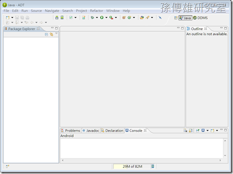Switch to the Declaration tab

coord(112,131)
